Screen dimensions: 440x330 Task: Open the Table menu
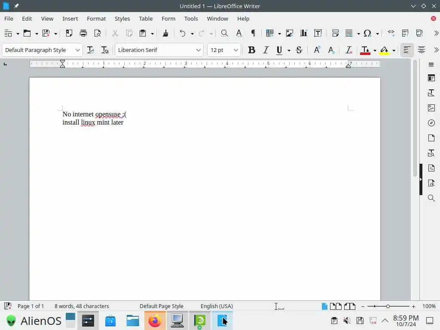tap(146, 18)
